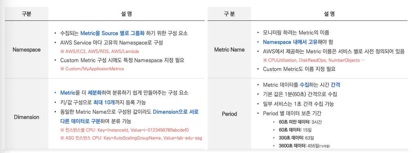Click the line '일부 서비스는 1초 간격 수집 가능'
The width and height of the screenshot is (414, 153).
pos(298,104)
